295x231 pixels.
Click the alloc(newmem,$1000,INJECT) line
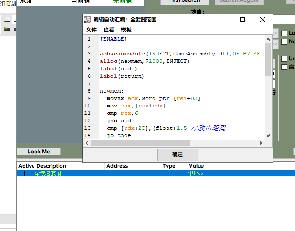145,61
